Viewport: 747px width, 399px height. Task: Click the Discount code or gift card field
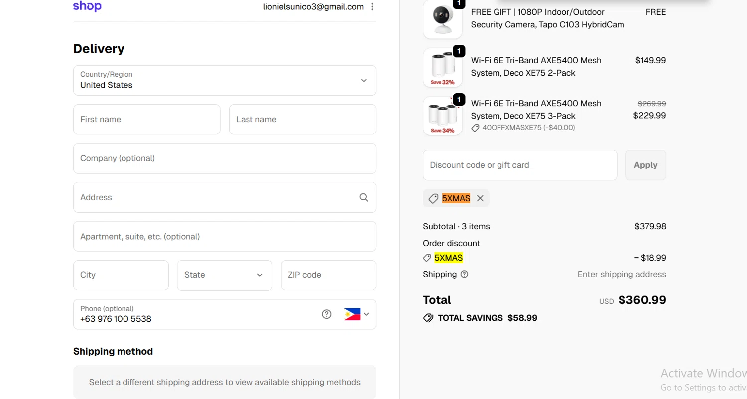[x=520, y=165]
